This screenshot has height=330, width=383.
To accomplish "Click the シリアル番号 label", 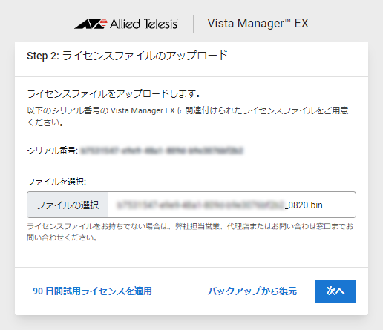I will click(52, 151).
